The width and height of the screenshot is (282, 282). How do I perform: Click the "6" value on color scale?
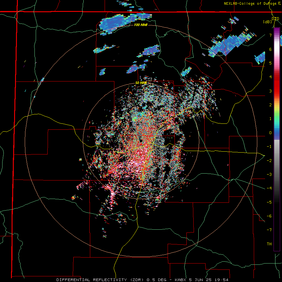coord(270,49)
